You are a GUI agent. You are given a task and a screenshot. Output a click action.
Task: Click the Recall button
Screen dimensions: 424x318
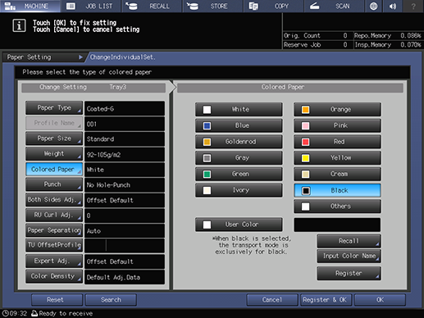coord(349,241)
